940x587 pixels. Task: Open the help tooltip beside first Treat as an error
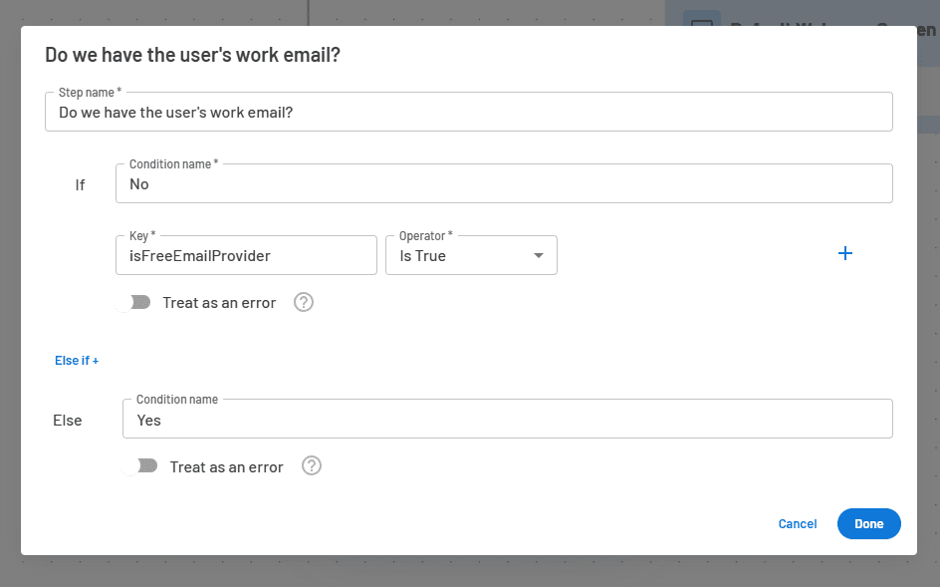[303, 302]
